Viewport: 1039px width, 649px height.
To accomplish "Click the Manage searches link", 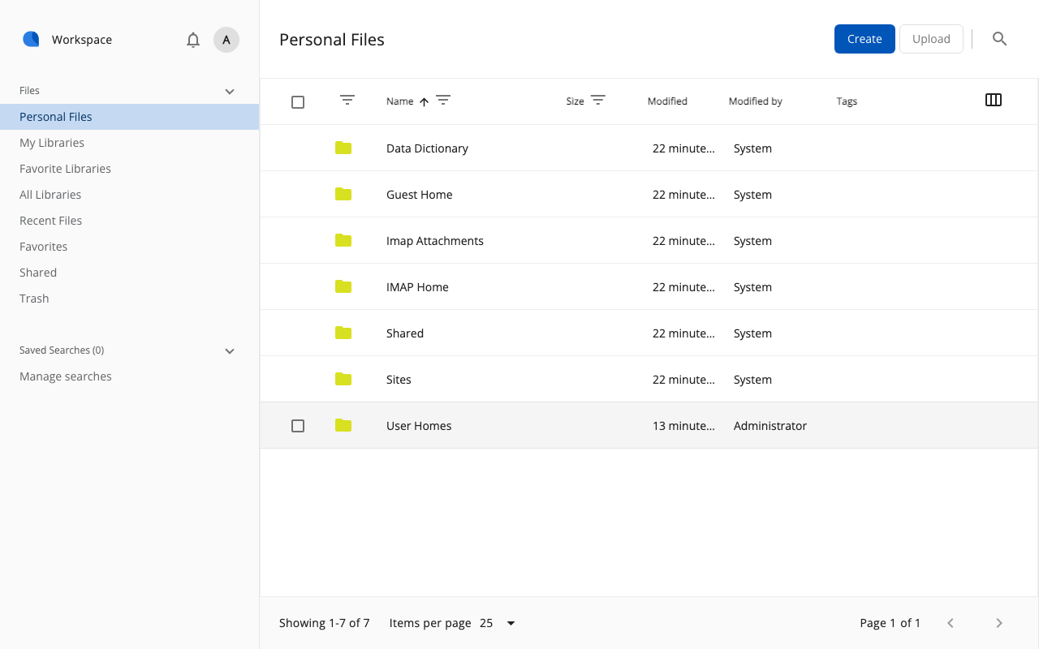I will coord(66,376).
